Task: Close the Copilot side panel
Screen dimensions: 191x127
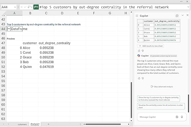Action: [187, 15]
